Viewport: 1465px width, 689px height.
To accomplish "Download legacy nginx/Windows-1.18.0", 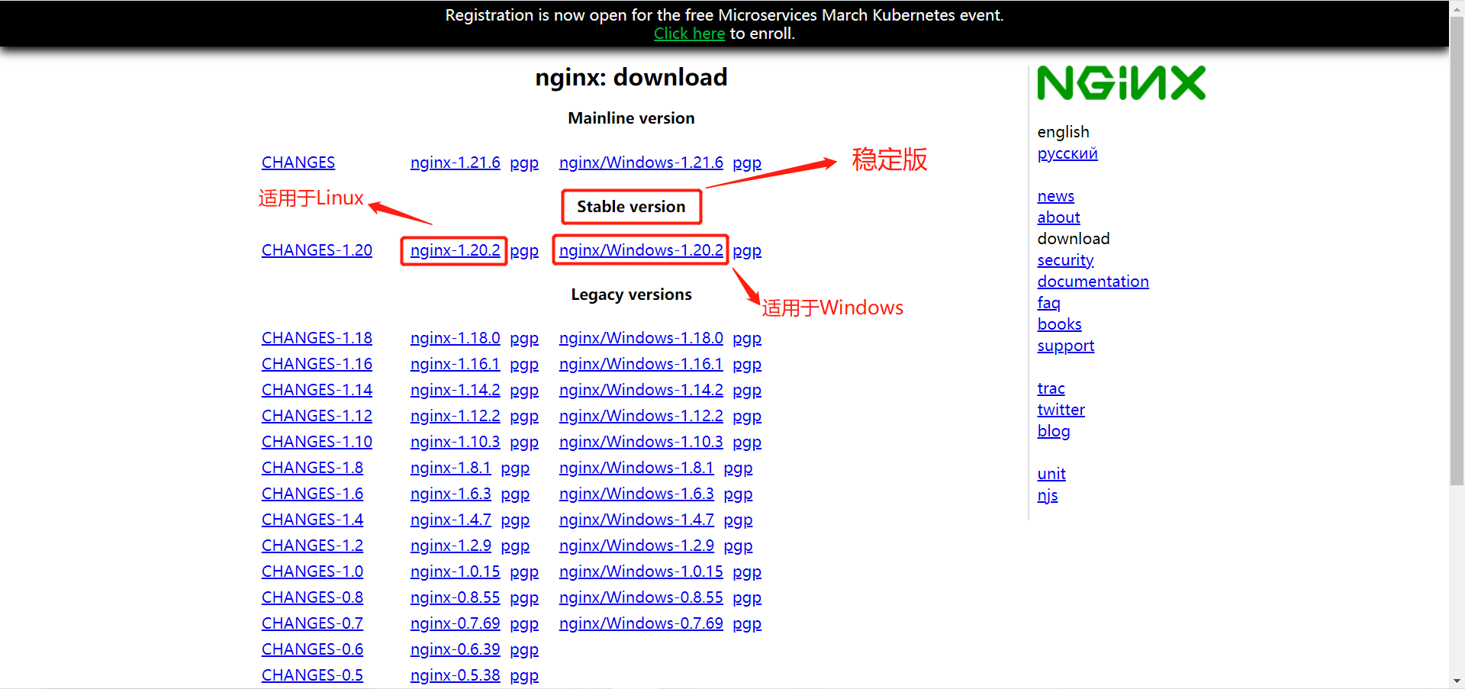I will (641, 338).
